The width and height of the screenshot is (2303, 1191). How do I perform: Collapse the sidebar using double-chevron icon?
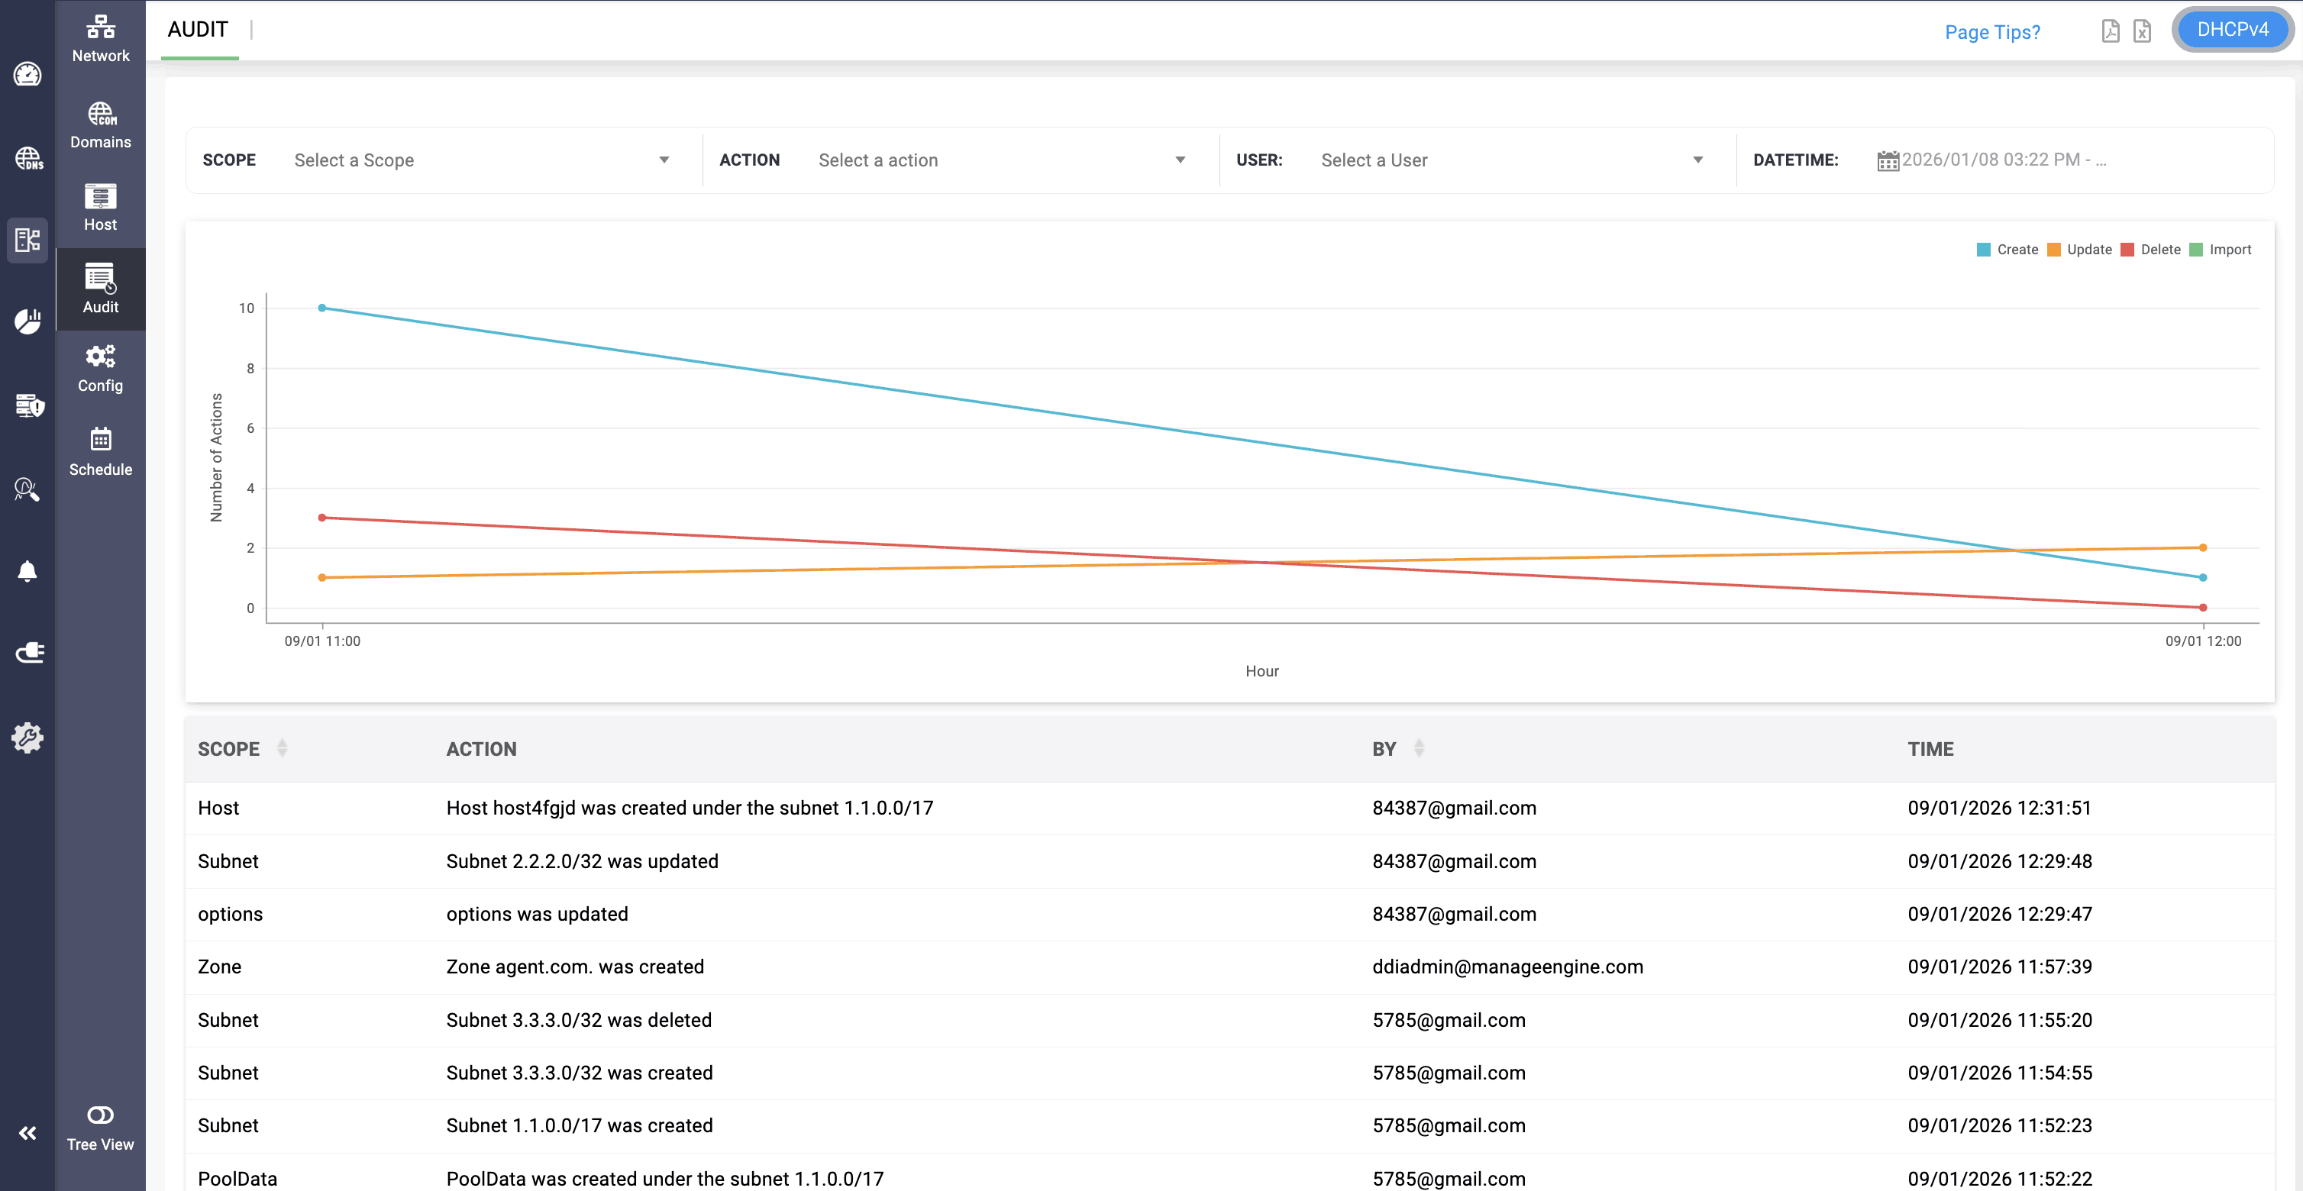27,1133
